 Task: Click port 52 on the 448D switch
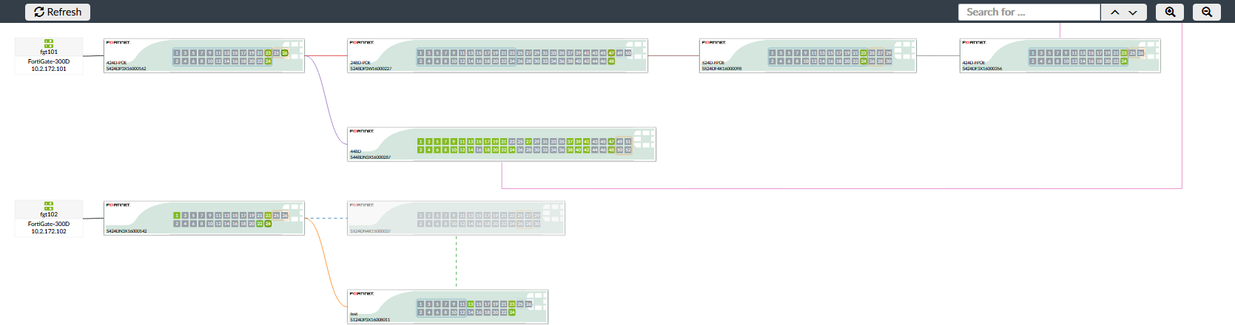click(x=628, y=150)
